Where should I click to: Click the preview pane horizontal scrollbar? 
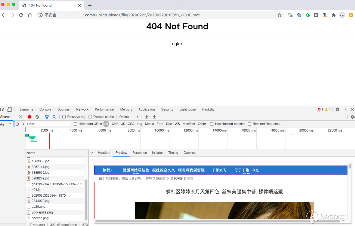(x=217, y=221)
